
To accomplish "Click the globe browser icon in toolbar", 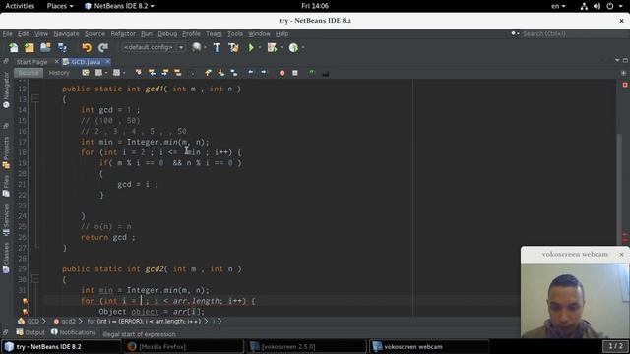I will (x=196, y=48).
